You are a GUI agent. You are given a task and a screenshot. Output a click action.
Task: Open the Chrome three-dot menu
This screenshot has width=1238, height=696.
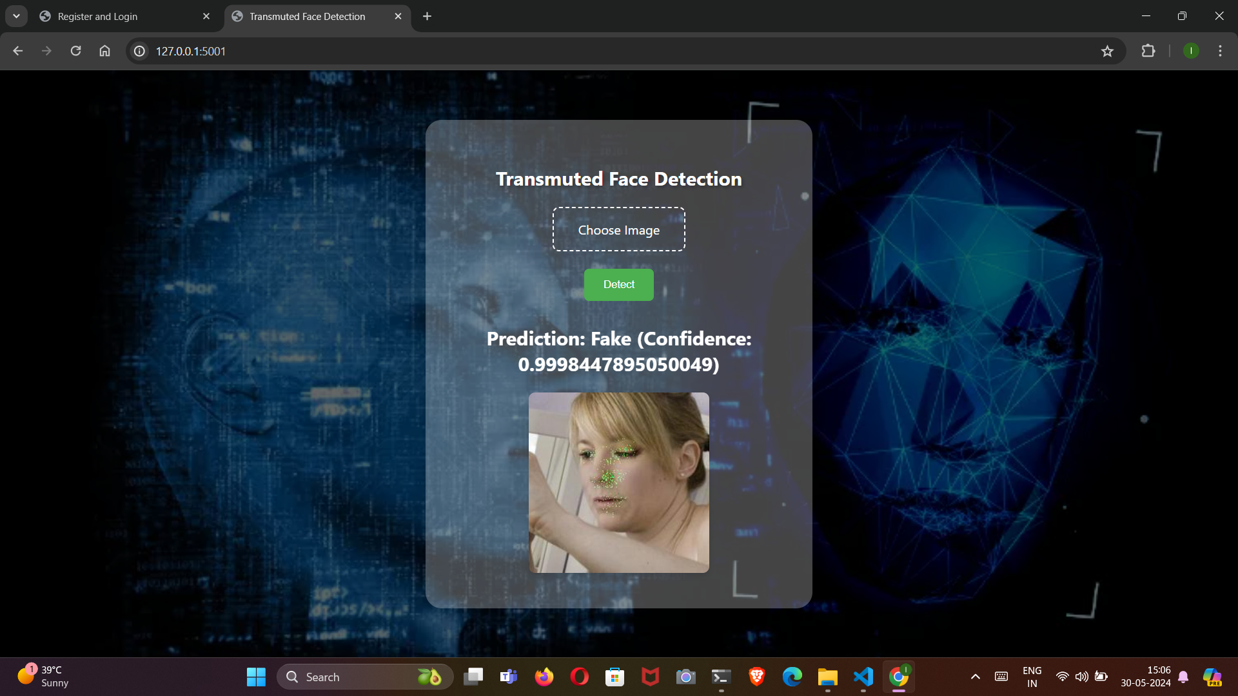coord(1220,51)
